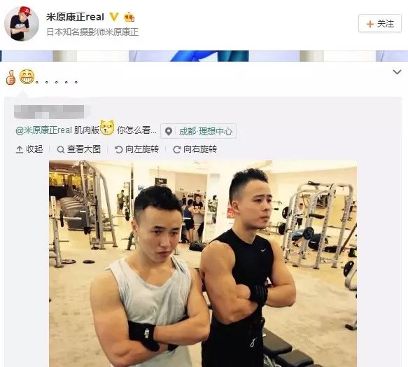Click the @米原康正real mention link

(x=43, y=130)
